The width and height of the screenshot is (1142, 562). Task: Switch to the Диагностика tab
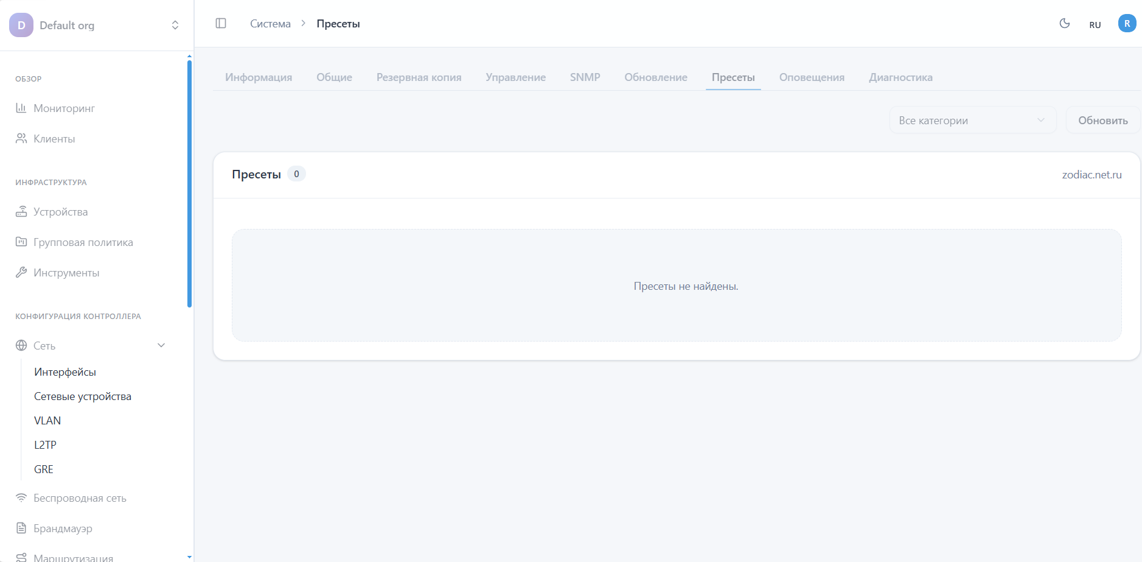(900, 77)
